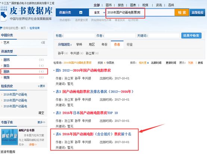Image resolution: width=207 pixels, height=154 pixels.
Task: Show results in 表格 view
Action: click(200, 63)
